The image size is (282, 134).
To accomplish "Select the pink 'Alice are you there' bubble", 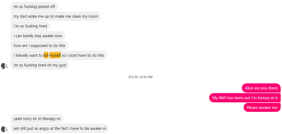I will pyautogui.click(x=261, y=88).
